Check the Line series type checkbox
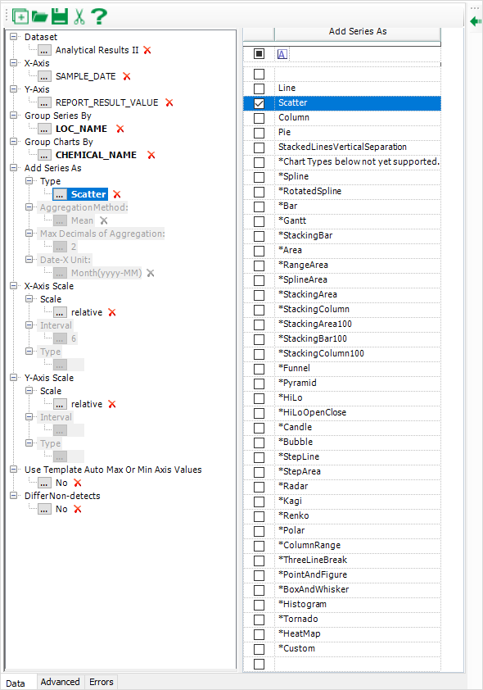 (x=260, y=89)
